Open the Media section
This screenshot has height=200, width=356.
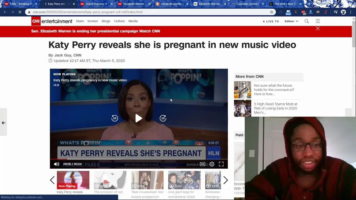[133, 21]
